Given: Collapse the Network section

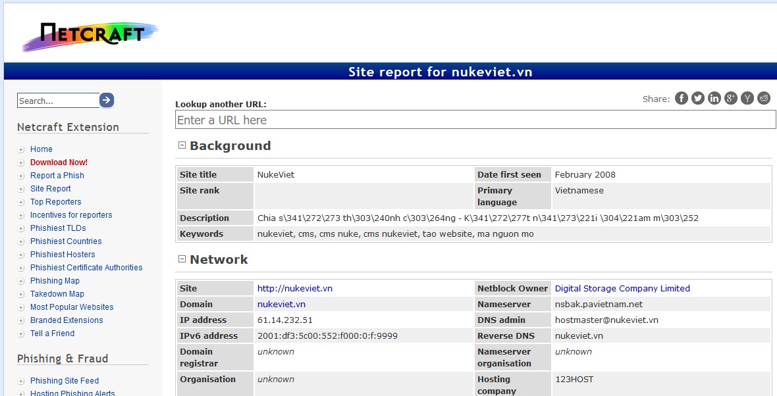Looking at the screenshot, I should pyautogui.click(x=182, y=259).
